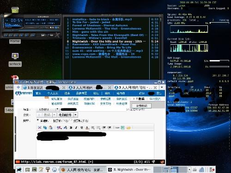Open the Trash icon on the desktop

coord(15,10)
